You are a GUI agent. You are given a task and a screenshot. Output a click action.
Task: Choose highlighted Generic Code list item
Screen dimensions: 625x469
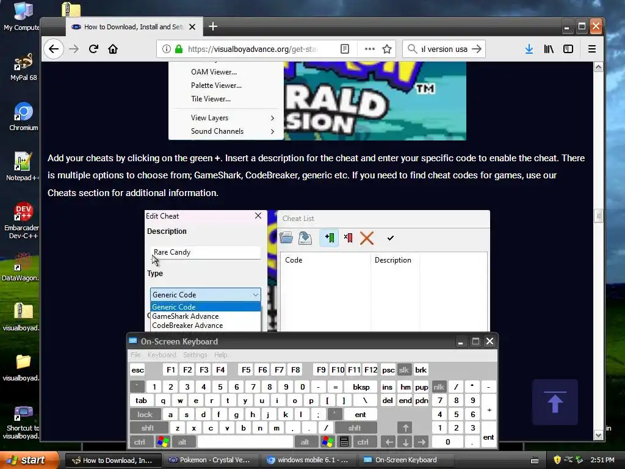(206, 307)
